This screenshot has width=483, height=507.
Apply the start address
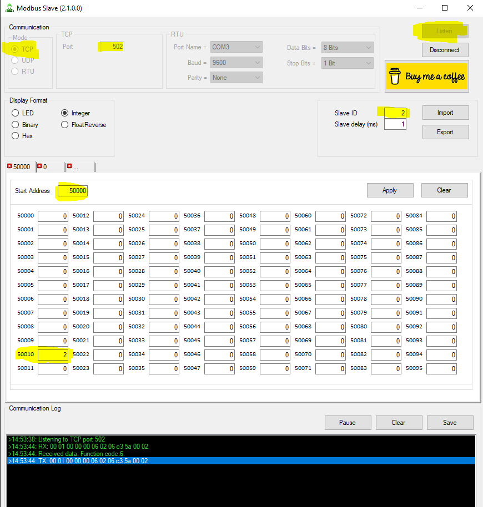pos(390,190)
